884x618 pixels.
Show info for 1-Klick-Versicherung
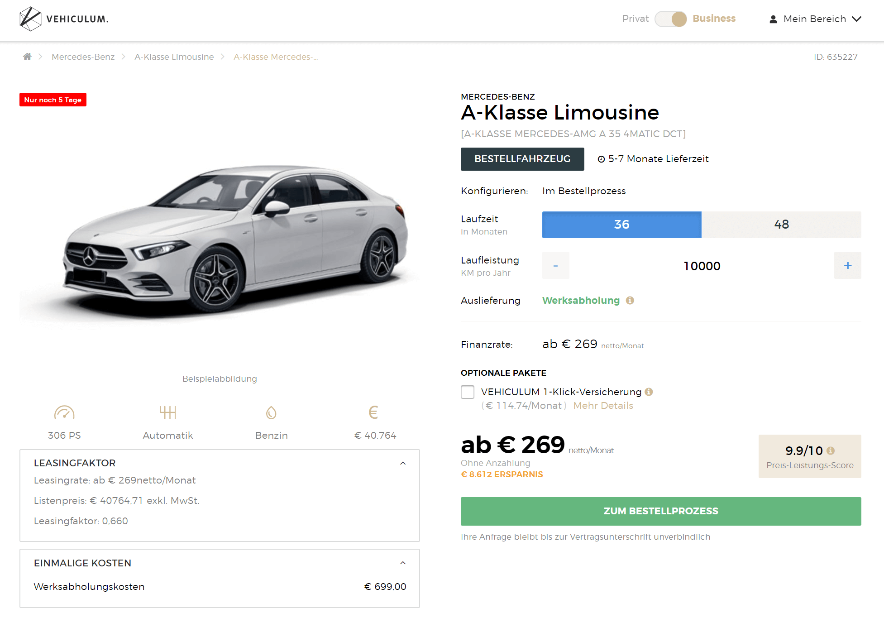click(x=649, y=392)
